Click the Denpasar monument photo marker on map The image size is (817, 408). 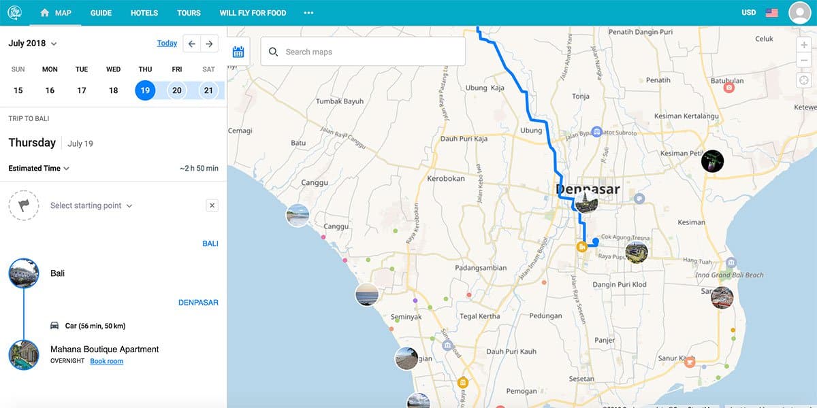point(586,201)
